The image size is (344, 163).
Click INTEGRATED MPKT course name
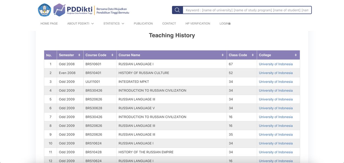click(x=134, y=82)
